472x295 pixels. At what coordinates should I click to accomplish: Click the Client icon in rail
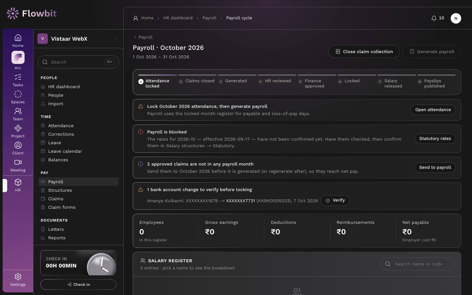[18, 148]
